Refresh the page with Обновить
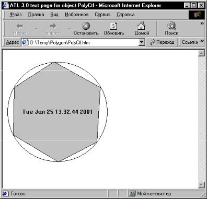207x199 pixels. (114, 29)
